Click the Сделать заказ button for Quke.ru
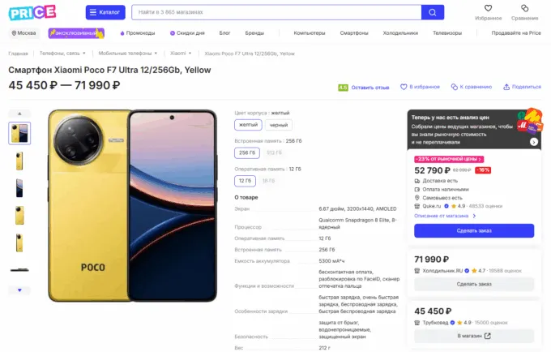 [x=474, y=231]
